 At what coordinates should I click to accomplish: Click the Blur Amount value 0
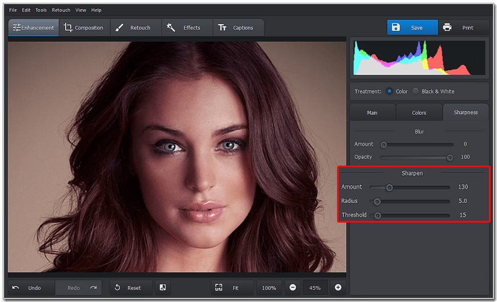tap(466, 144)
